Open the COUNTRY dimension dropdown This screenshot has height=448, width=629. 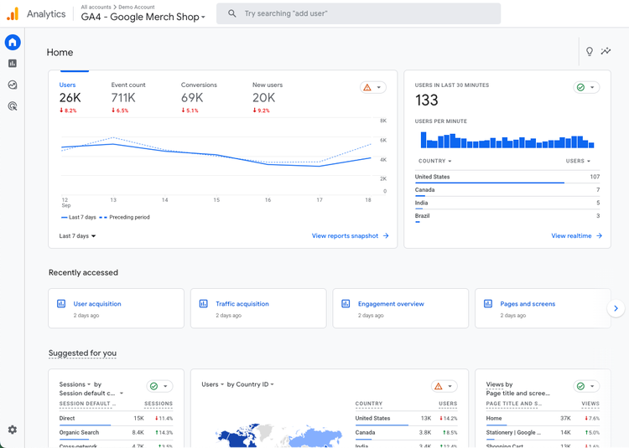click(434, 161)
